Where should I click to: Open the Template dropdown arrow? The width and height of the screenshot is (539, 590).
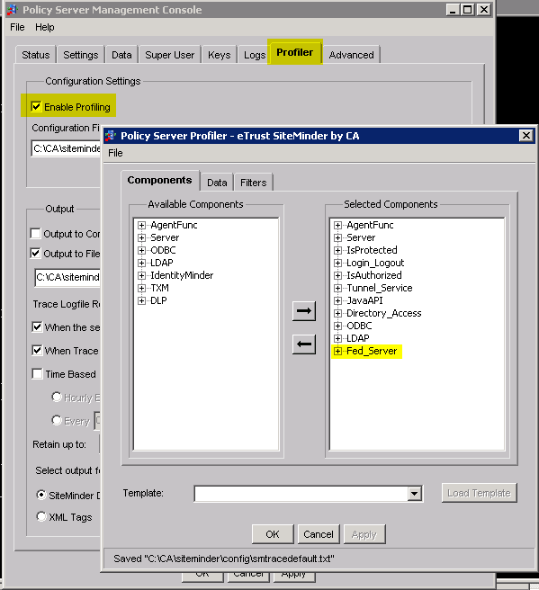414,493
